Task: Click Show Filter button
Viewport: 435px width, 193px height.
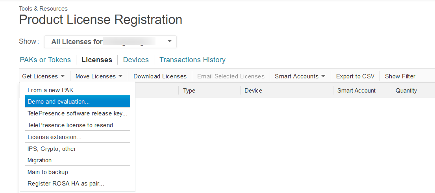Action: (400, 76)
